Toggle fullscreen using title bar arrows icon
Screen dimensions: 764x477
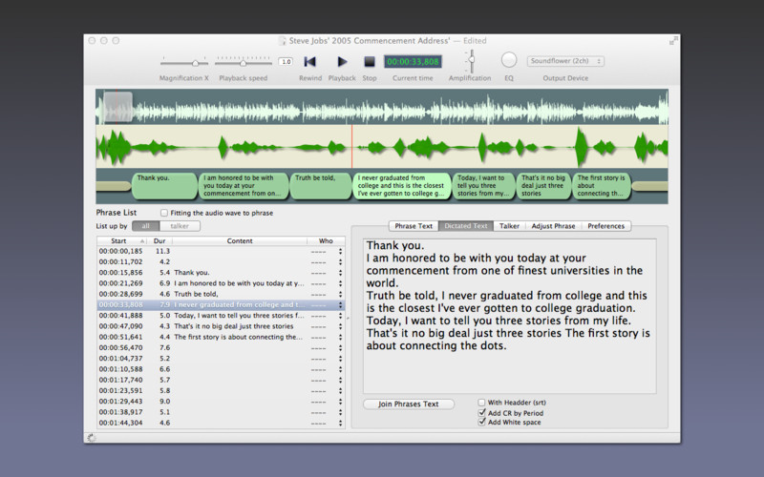pyautogui.click(x=673, y=41)
